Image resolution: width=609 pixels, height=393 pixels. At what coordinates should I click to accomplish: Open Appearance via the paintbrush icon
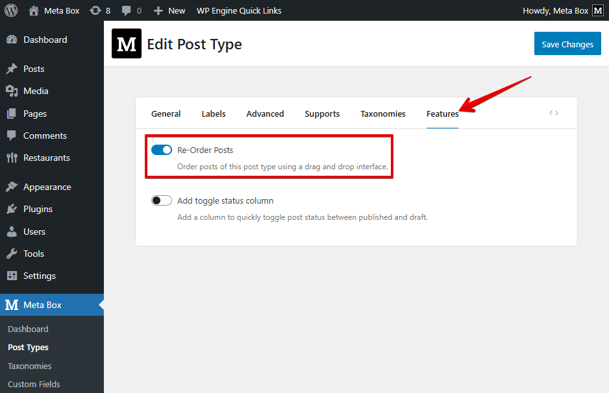coord(11,186)
